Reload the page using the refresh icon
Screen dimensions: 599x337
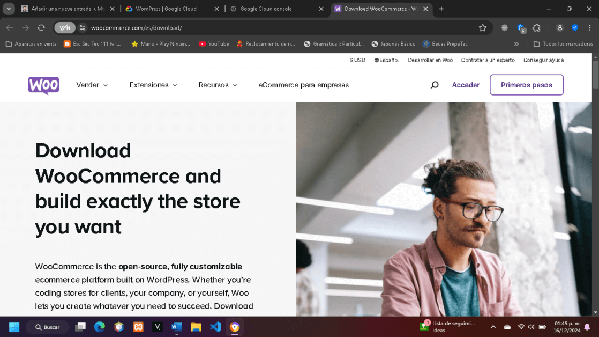point(41,28)
